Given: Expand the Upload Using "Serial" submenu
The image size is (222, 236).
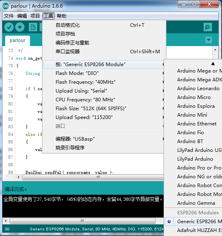Looking at the screenshot, I should point(104,91).
